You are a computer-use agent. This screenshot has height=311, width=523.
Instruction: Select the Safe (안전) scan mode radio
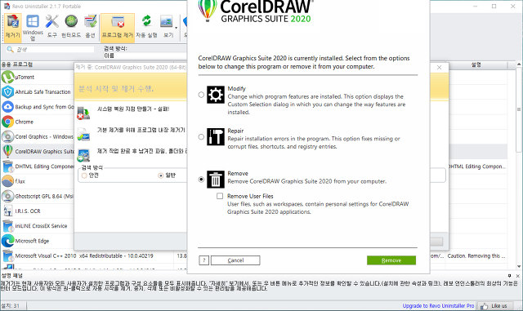coord(84,175)
